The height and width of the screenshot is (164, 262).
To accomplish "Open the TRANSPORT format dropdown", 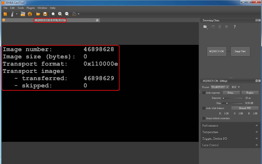I will [220, 87].
